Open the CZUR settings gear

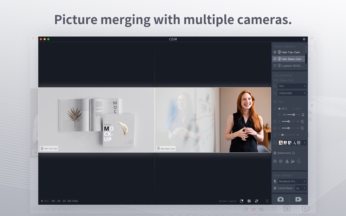coord(304,39)
